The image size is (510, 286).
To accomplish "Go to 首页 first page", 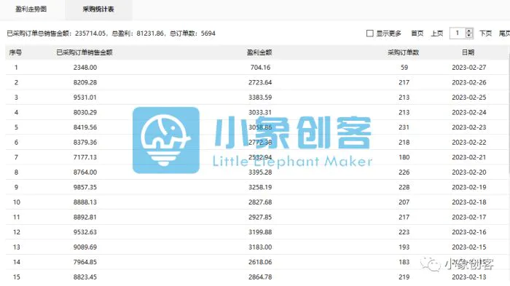I will pyautogui.click(x=417, y=33).
